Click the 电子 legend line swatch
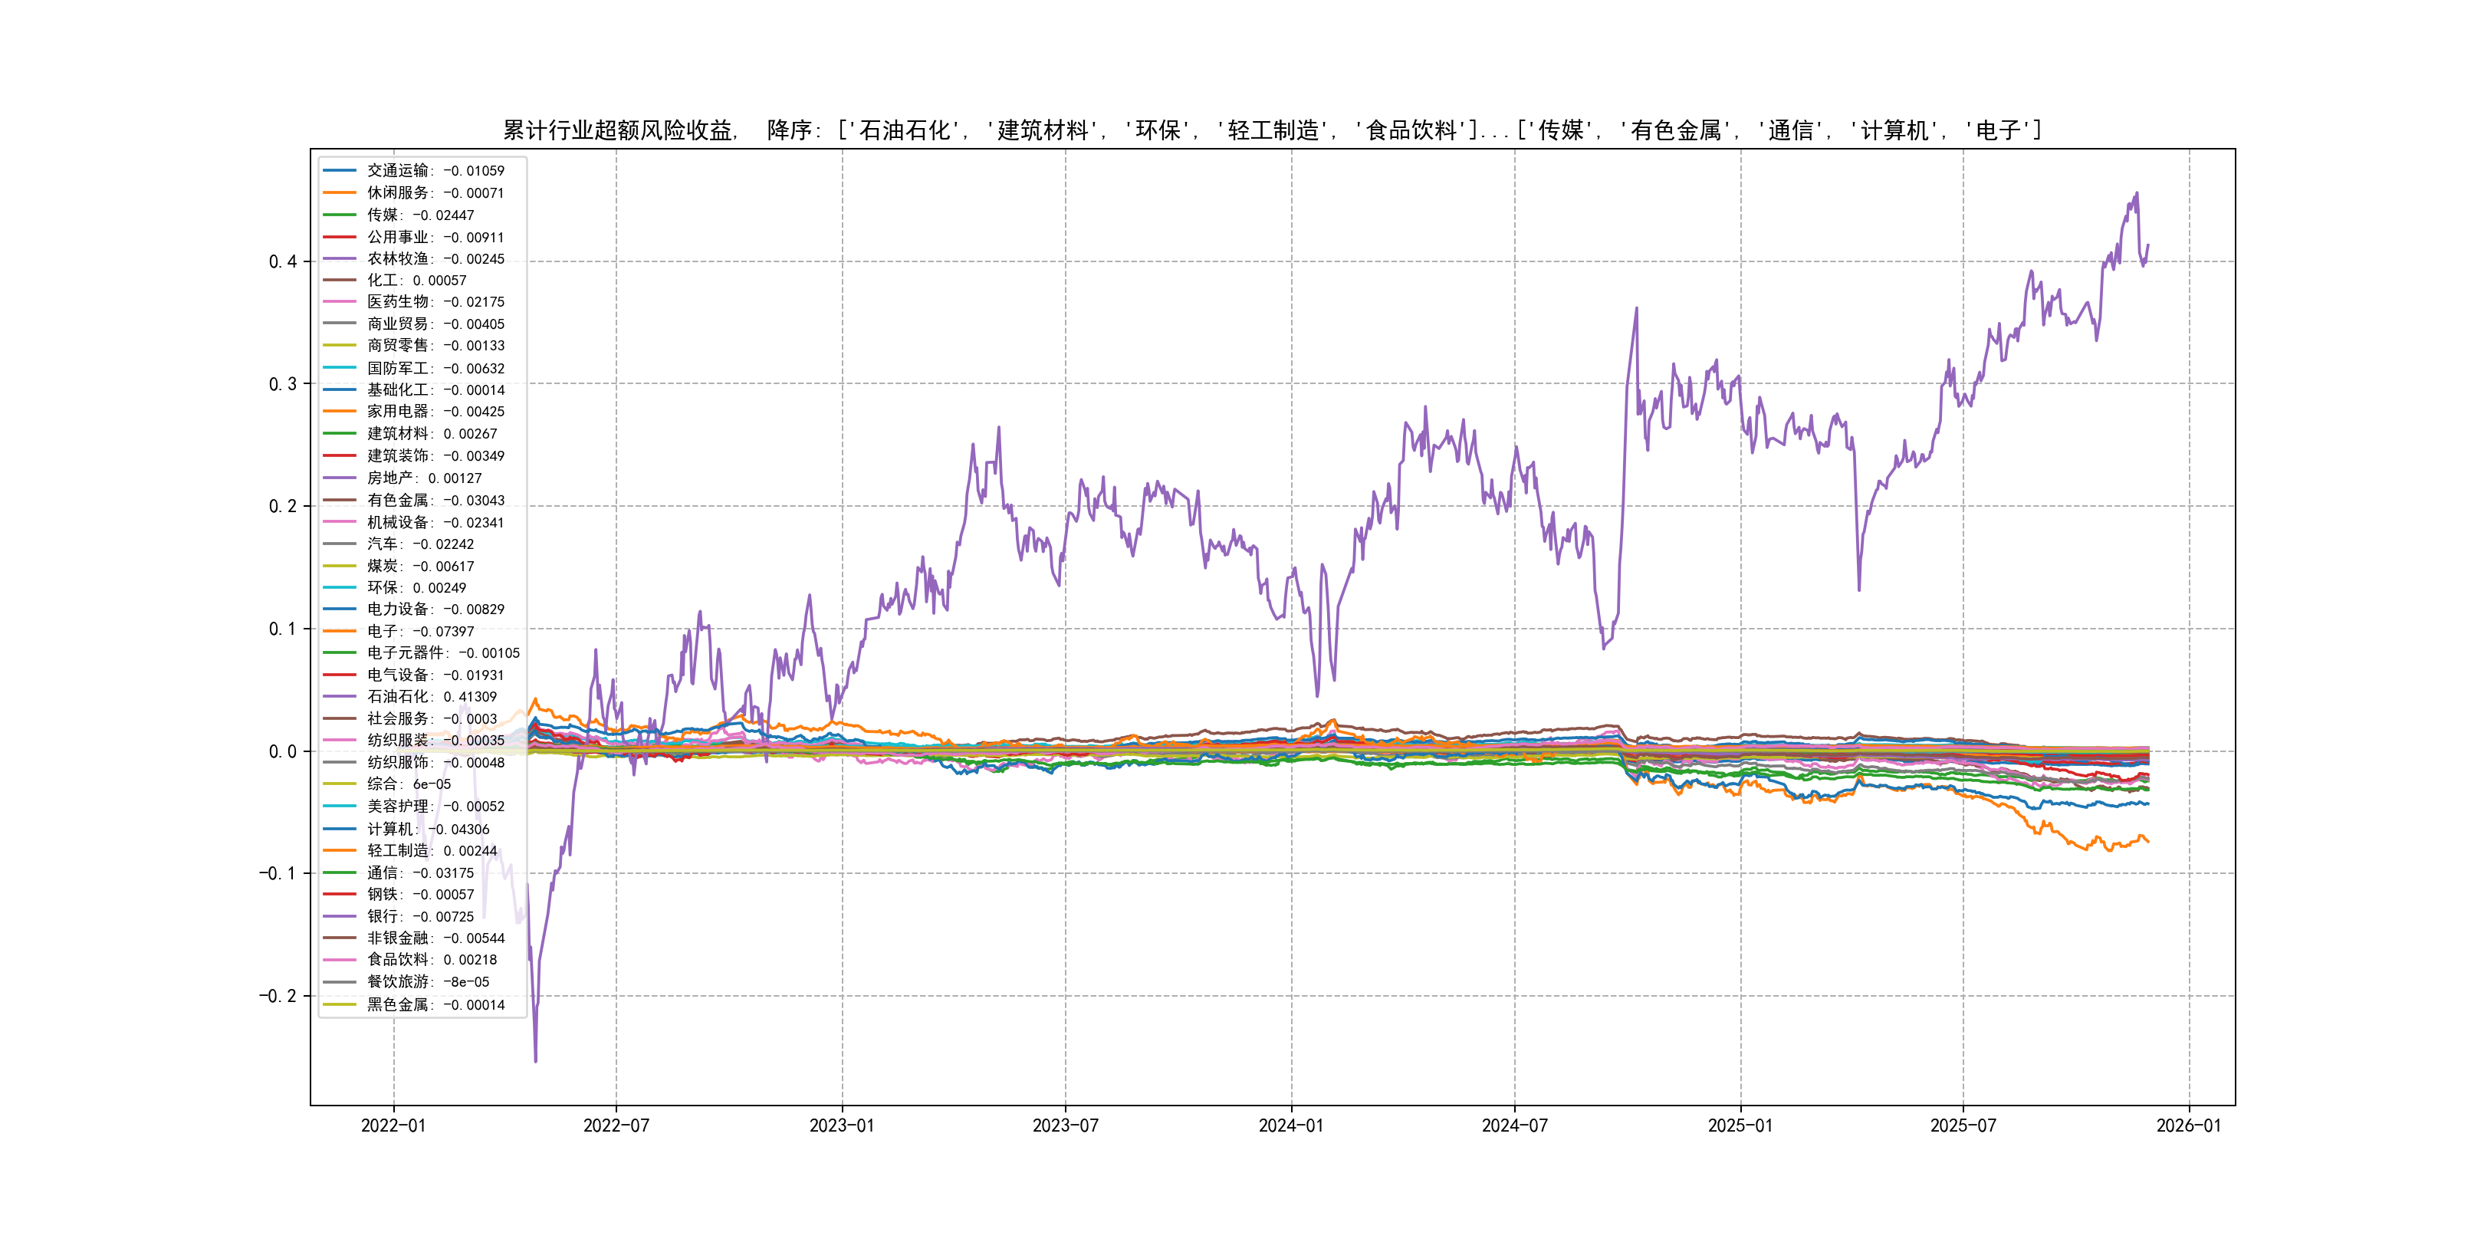Image resolution: width=2484 pixels, height=1242 pixels. point(340,631)
